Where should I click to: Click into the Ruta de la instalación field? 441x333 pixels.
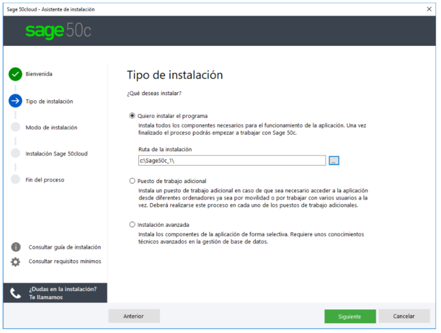click(232, 161)
